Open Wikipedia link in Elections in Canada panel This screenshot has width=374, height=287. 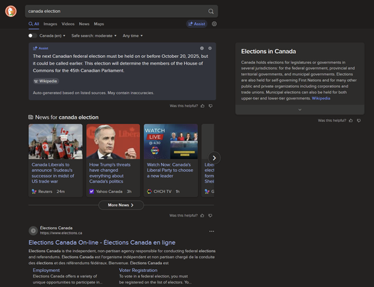[x=321, y=98]
